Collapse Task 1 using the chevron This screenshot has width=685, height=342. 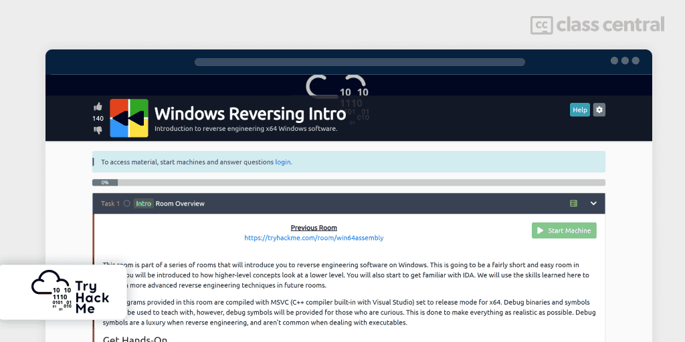[x=593, y=203]
